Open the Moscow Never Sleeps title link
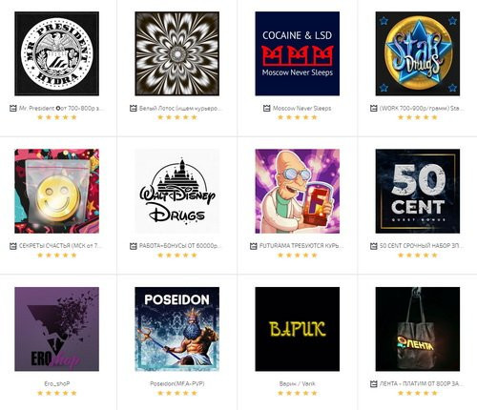 click(x=301, y=109)
